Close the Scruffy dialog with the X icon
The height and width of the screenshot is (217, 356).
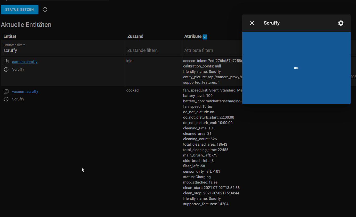(x=252, y=23)
